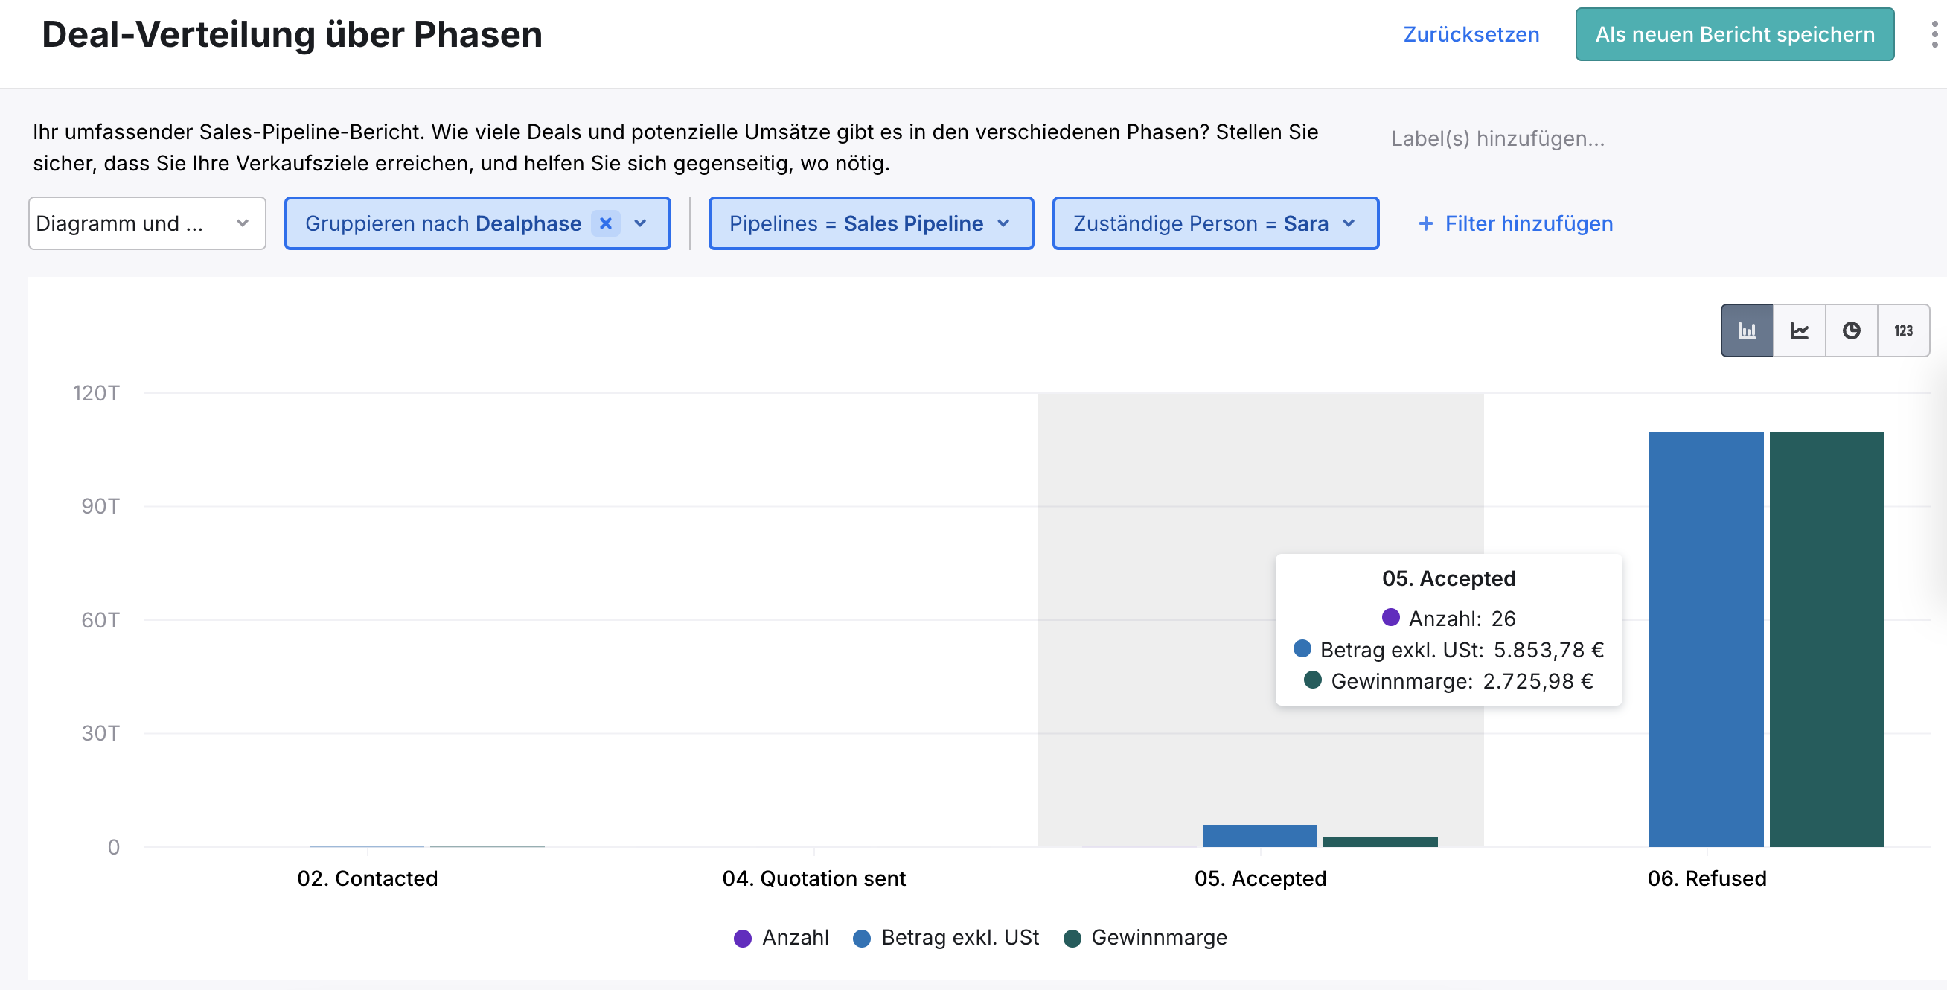Click the tooltip value Anzahl: 26
Viewport: 1947px width, 990px height.
click(x=1448, y=618)
